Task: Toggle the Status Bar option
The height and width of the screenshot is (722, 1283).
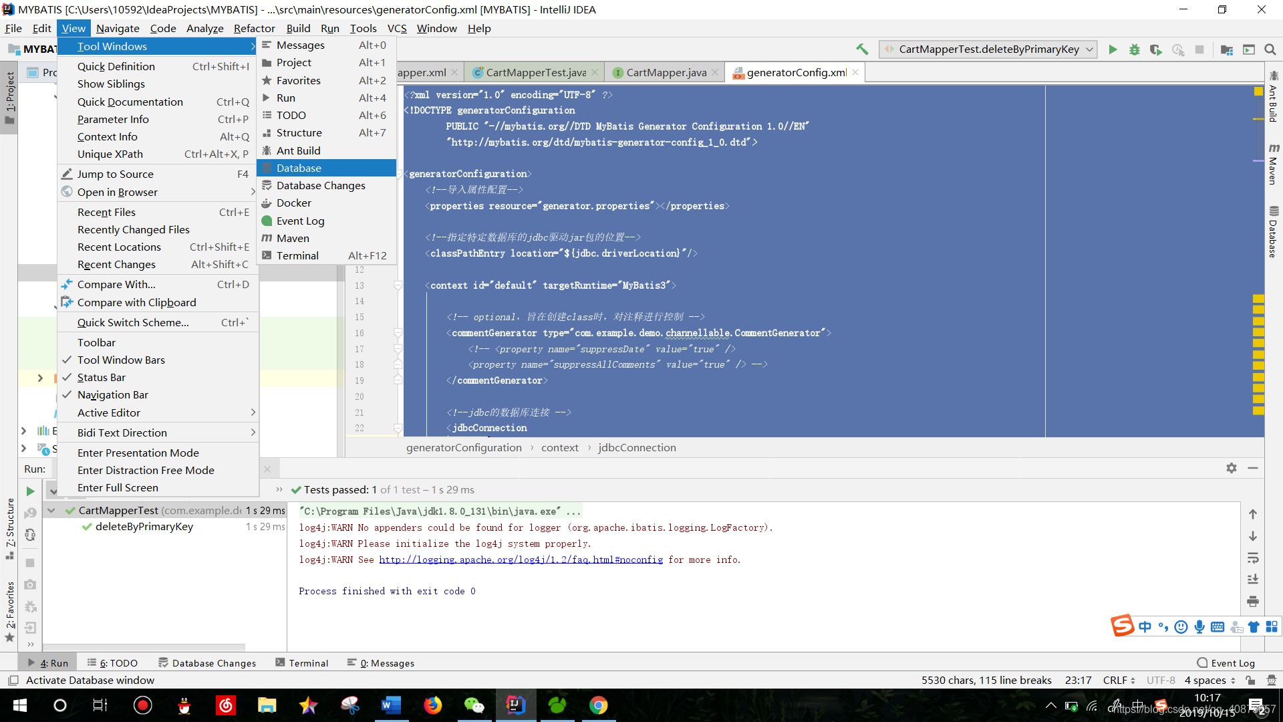Action: pyautogui.click(x=101, y=377)
